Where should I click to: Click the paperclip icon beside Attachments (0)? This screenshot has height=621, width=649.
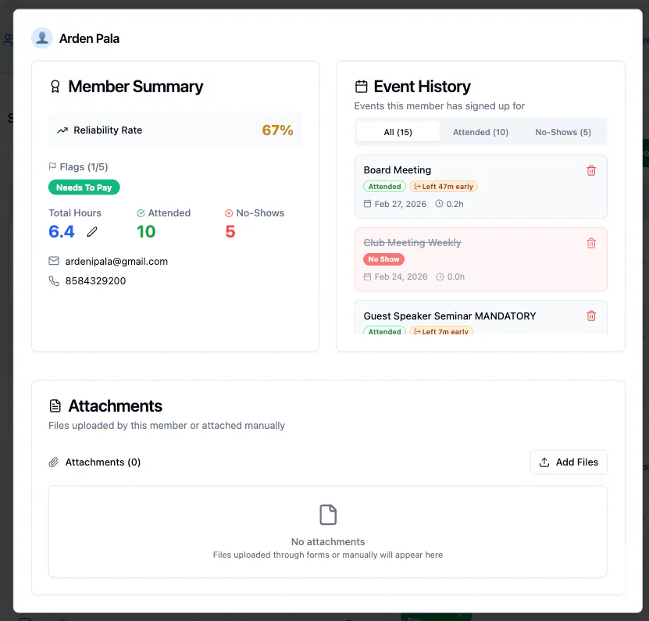pos(54,462)
